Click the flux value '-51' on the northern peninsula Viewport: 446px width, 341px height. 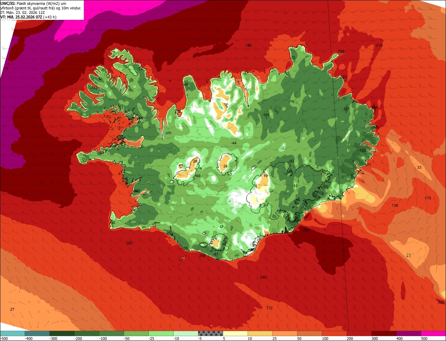click(x=246, y=73)
